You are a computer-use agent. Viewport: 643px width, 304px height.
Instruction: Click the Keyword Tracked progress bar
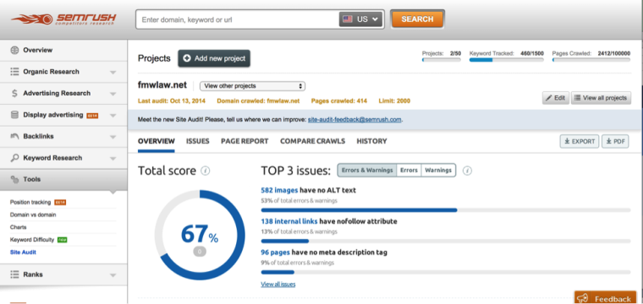(507, 60)
